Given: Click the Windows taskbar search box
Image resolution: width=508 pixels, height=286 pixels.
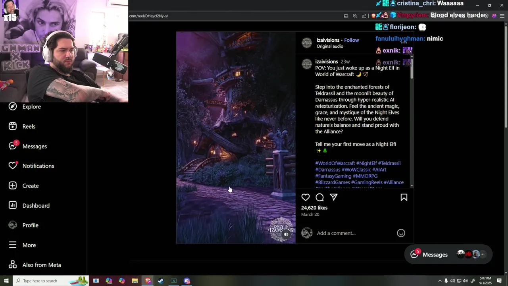Looking at the screenshot, I should point(51,281).
